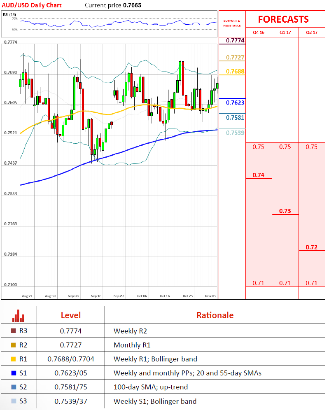
Task: Click the R2 gold color swatch
Action: pos(13,345)
